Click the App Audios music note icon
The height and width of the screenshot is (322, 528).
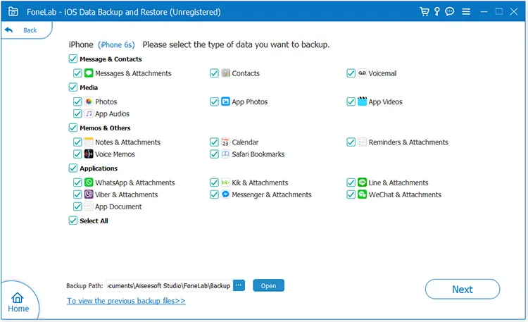(x=89, y=113)
